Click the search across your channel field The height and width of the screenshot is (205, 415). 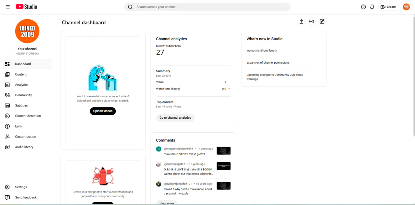(x=207, y=7)
